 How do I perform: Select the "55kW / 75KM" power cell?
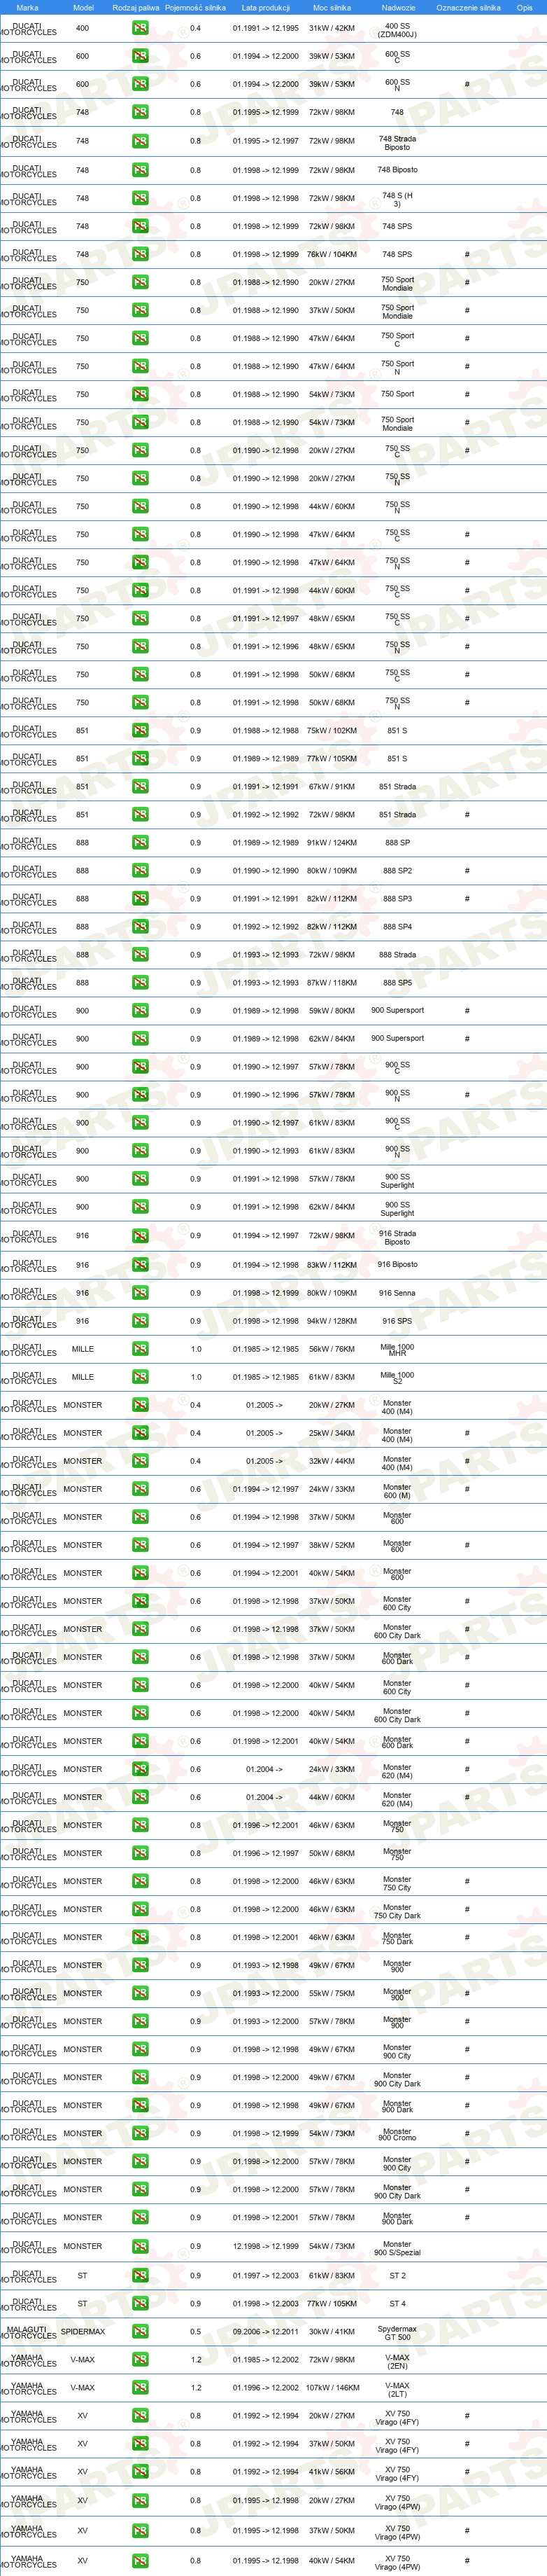(x=332, y=1993)
